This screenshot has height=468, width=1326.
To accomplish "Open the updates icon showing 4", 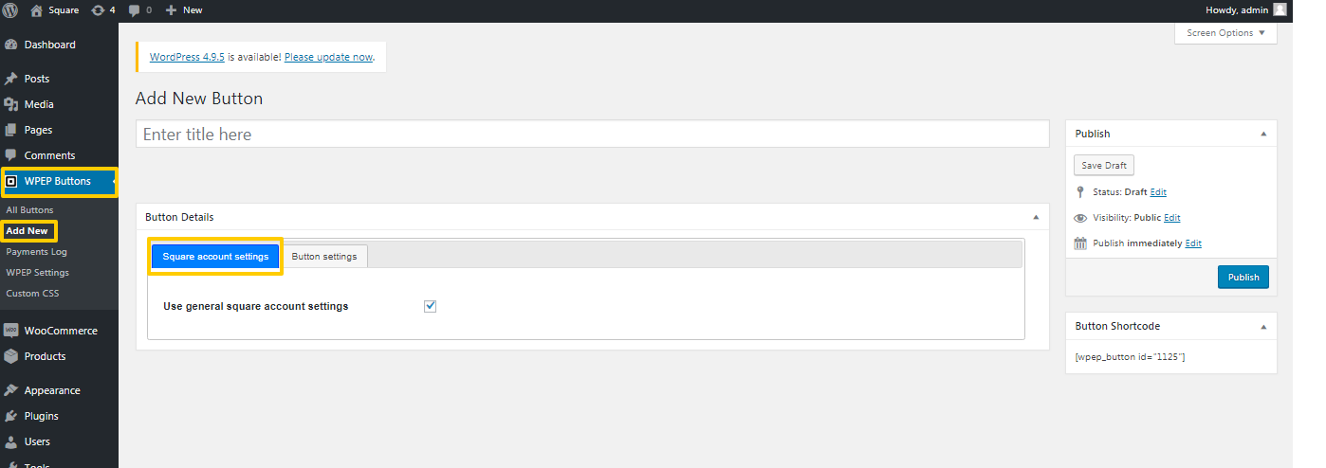I will click(x=97, y=9).
